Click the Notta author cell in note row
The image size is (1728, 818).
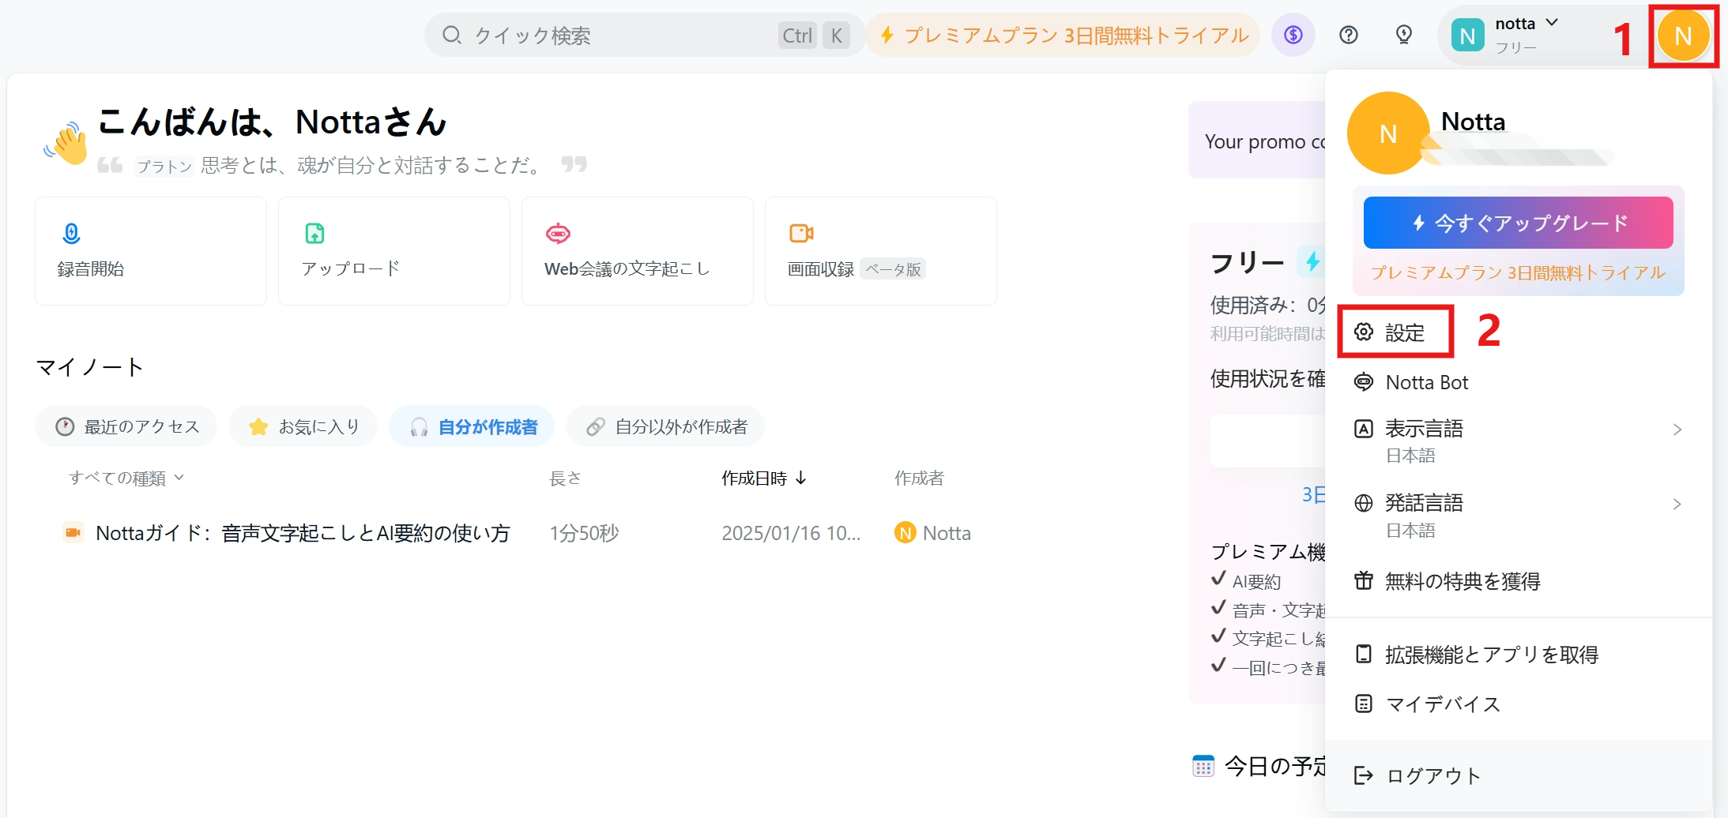[932, 533]
